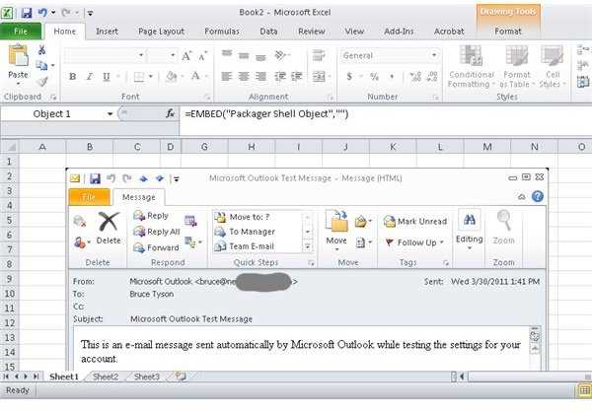Open the Drawing Tools Format tab
The image size is (592, 412).
(x=508, y=32)
